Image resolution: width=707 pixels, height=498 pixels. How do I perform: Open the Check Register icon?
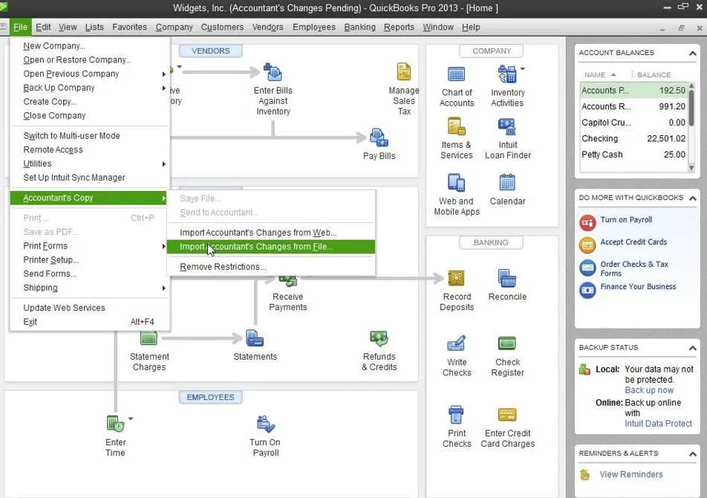click(507, 343)
